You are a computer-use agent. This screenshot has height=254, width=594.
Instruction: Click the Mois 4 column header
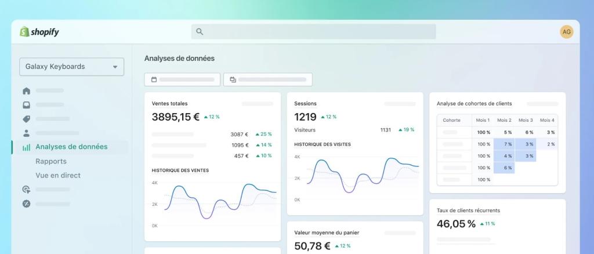point(547,120)
